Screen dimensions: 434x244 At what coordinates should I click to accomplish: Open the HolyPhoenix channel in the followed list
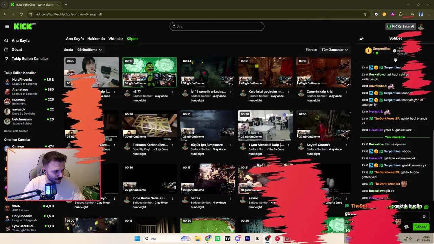click(x=29, y=82)
